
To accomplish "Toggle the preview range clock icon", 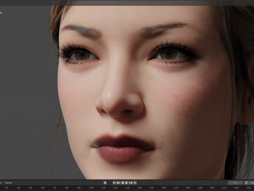I will [x=247, y=183].
